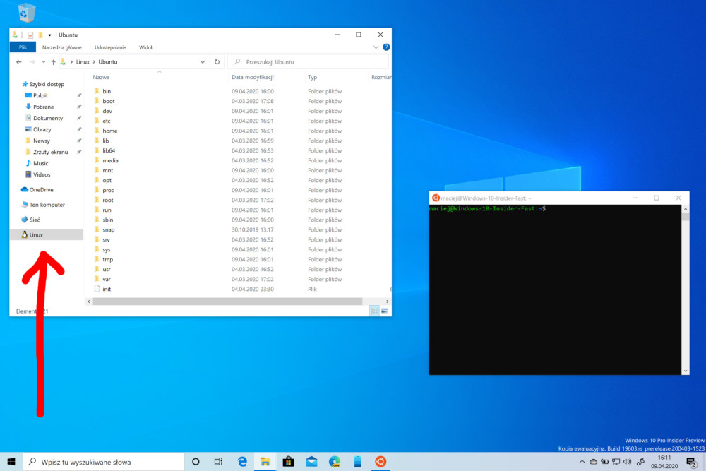Click terminal scrollbar down arrow
The width and height of the screenshot is (706, 471).
(x=686, y=371)
